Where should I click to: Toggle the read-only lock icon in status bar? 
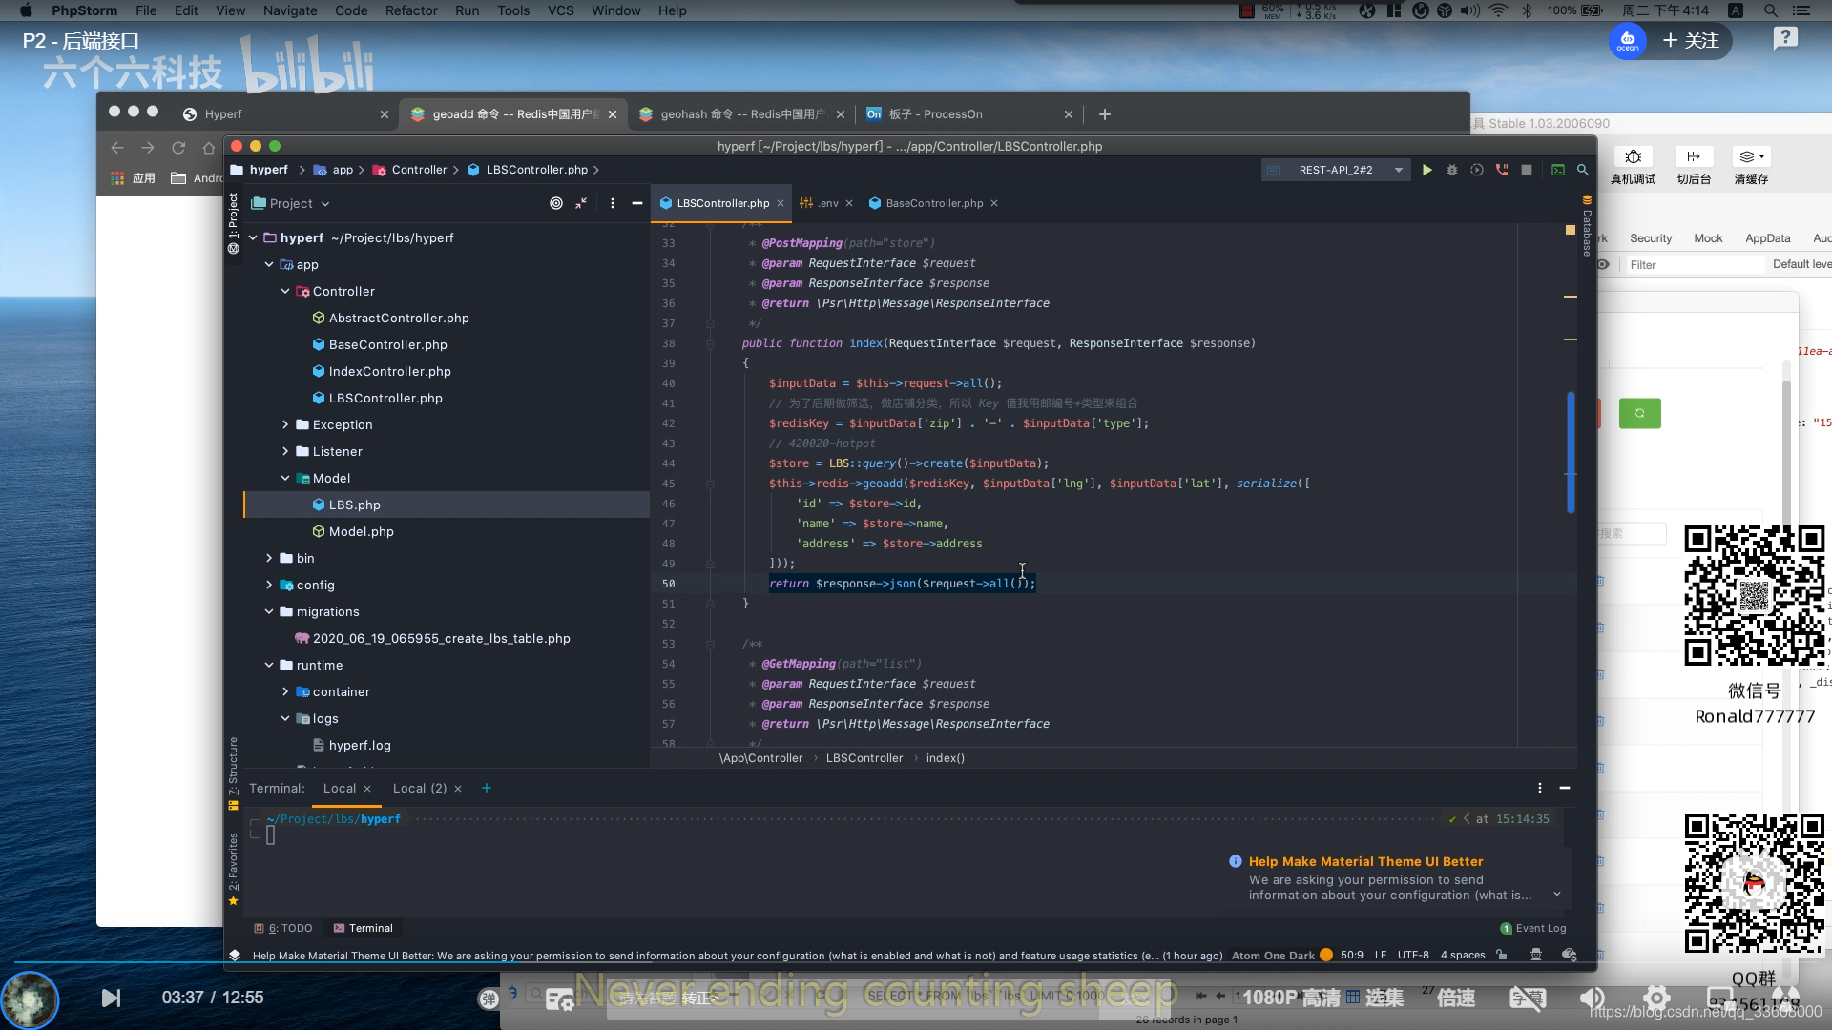(1502, 955)
